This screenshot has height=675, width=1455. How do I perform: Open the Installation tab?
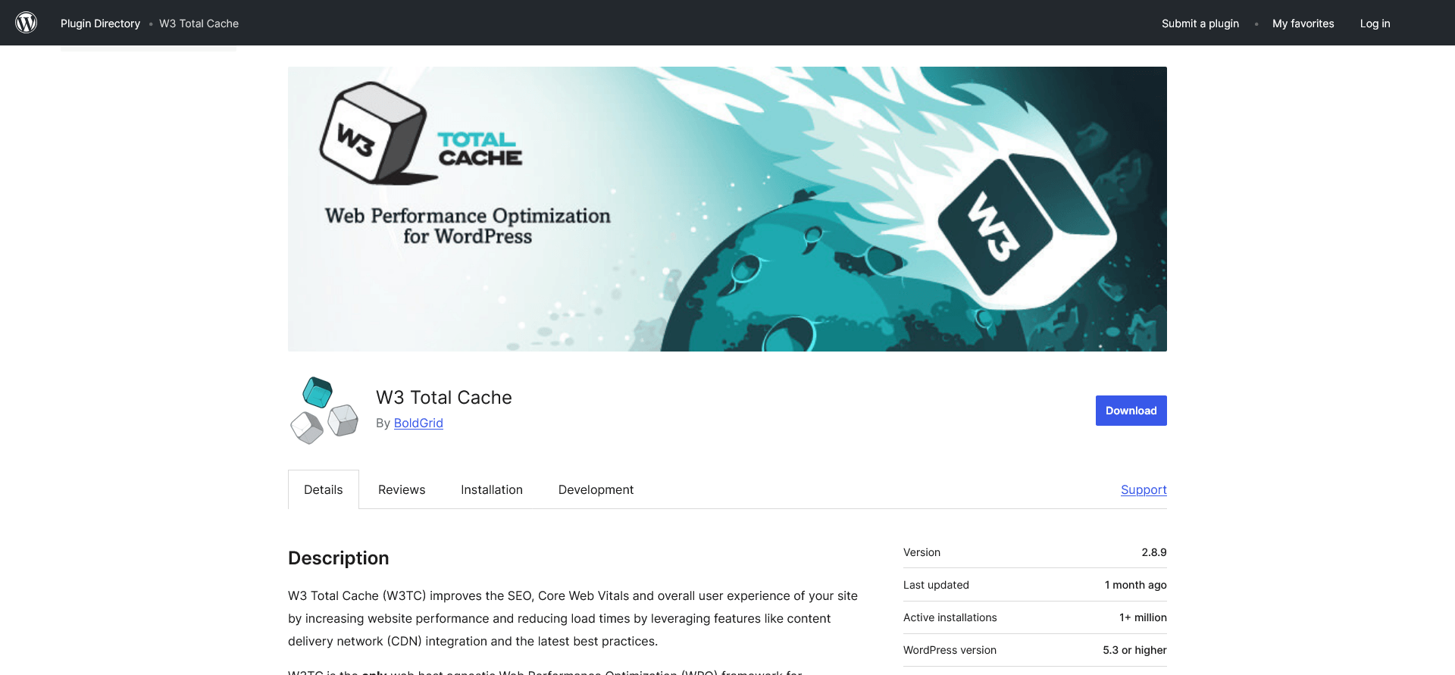coord(492,489)
